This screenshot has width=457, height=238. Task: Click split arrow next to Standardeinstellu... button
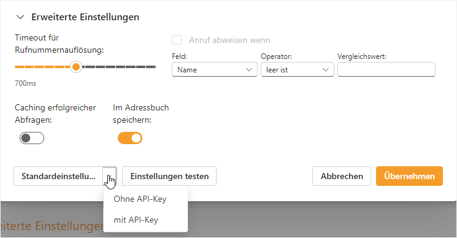click(110, 176)
